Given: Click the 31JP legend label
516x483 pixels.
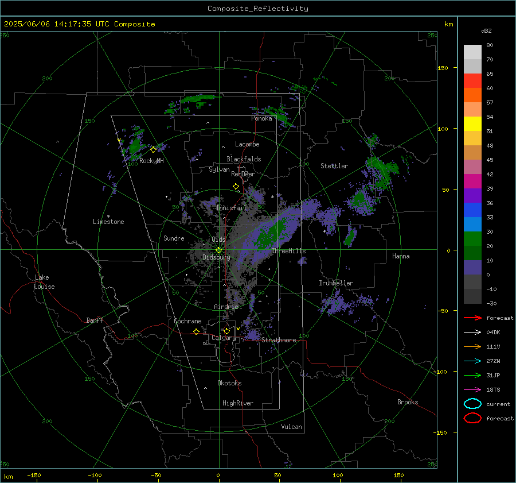Looking at the screenshot, I should [x=493, y=375].
